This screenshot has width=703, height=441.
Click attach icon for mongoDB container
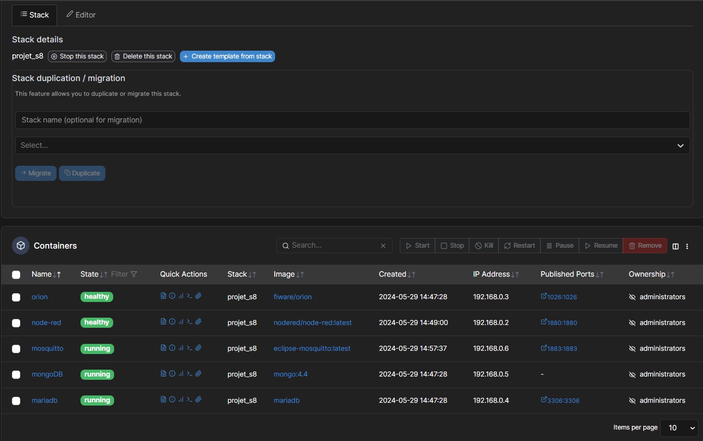coord(198,374)
